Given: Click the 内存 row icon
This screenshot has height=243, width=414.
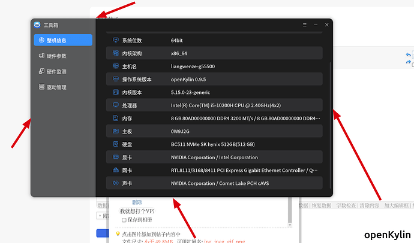Looking at the screenshot, I should pyautogui.click(x=116, y=118).
